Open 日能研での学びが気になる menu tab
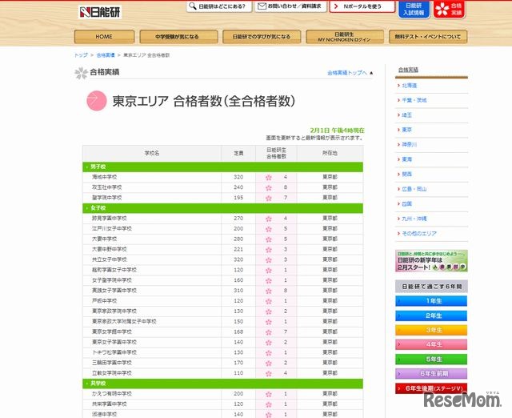 point(262,37)
